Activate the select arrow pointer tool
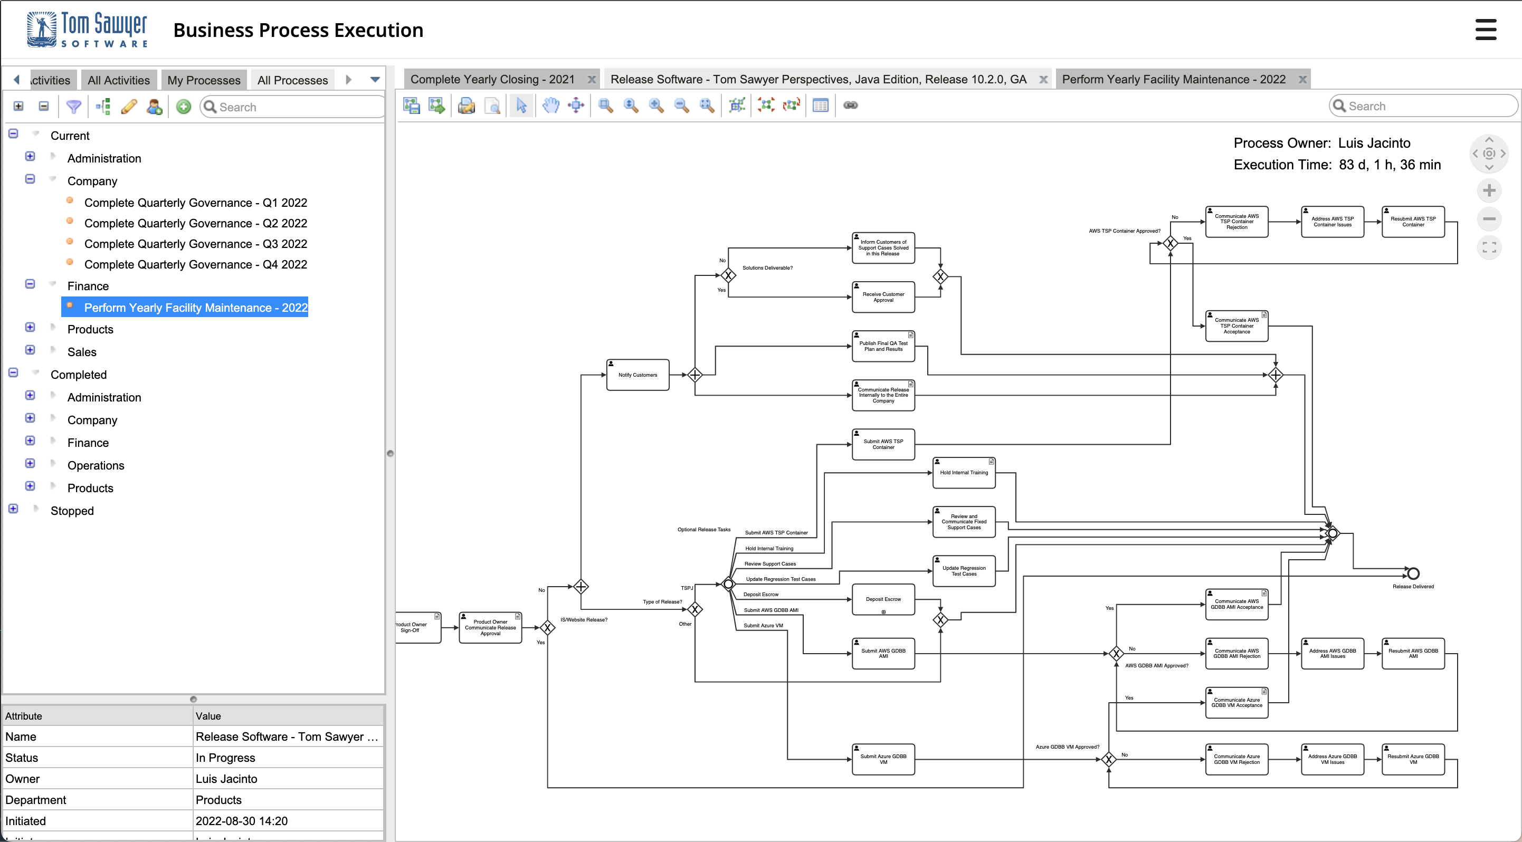 (521, 105)
